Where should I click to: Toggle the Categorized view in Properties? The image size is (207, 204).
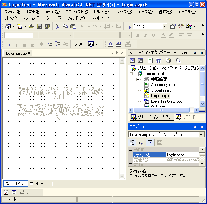132,142
